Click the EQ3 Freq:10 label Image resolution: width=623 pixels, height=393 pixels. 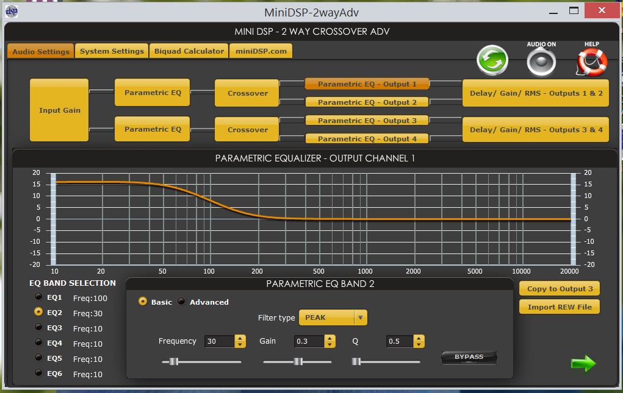click(x=88, y=329)
